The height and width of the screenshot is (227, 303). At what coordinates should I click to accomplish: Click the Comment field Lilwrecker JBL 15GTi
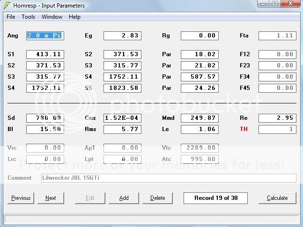(x=169, y=178)
